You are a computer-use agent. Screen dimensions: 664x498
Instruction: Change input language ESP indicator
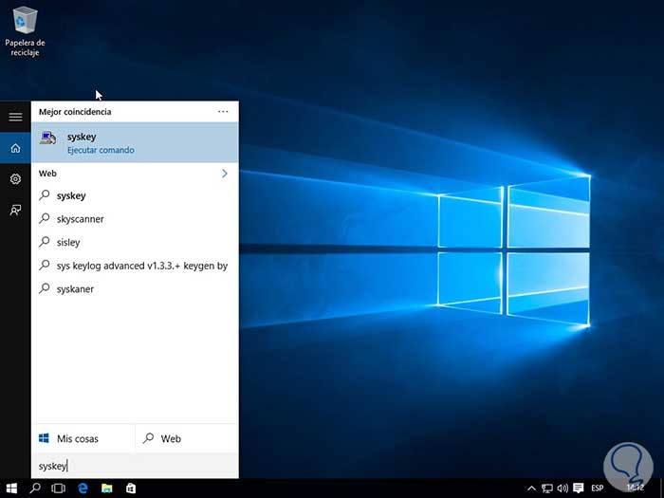(597, 489)
